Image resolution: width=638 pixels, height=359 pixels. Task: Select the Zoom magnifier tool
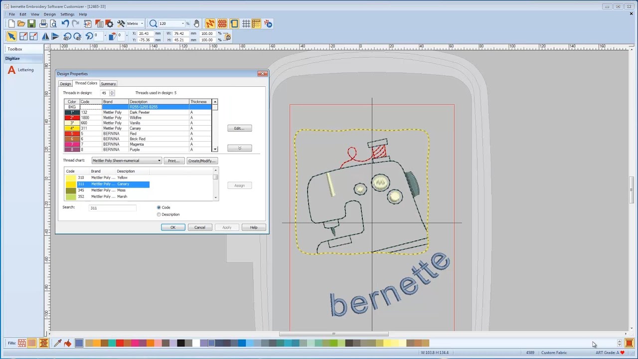pyautogui.click(x=154, y=23)
